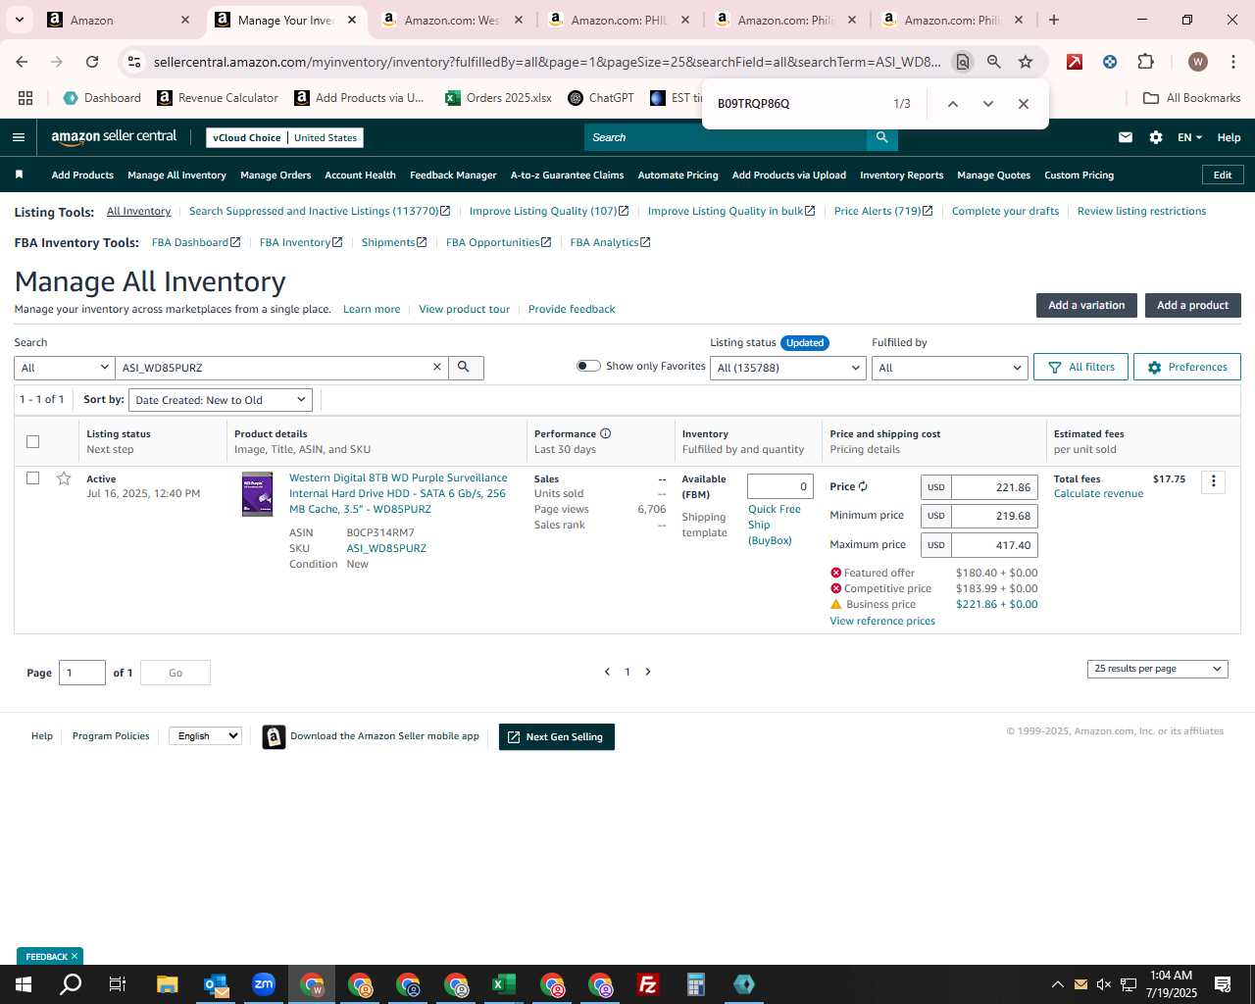The width and height of the screenshot is (1255, 1004).
Task: Submit inventory search with magnifier button
Action: [x=465, y=367]
